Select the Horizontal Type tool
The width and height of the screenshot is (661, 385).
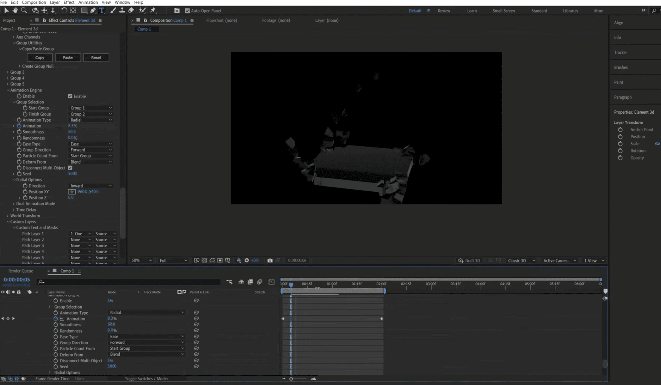[102, 10]
